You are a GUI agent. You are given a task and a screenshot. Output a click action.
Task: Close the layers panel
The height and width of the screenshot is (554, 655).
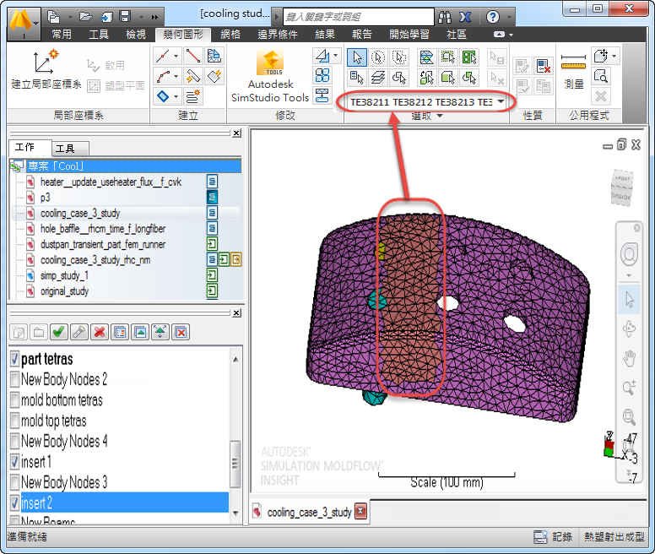coord(237,313)
